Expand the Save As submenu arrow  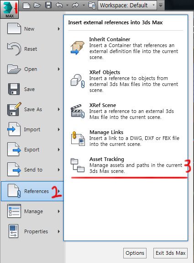(x=59, y=109)
